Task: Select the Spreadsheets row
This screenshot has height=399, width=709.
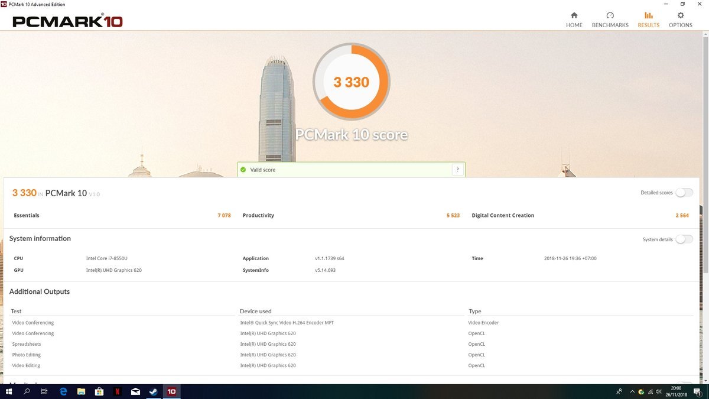Action: [352, 344]
